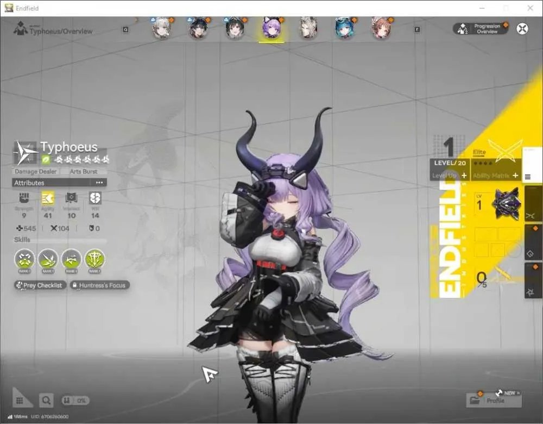Click the Arts Burst tag
Viewport: 543px width, 424px height.
coord(84,172)
